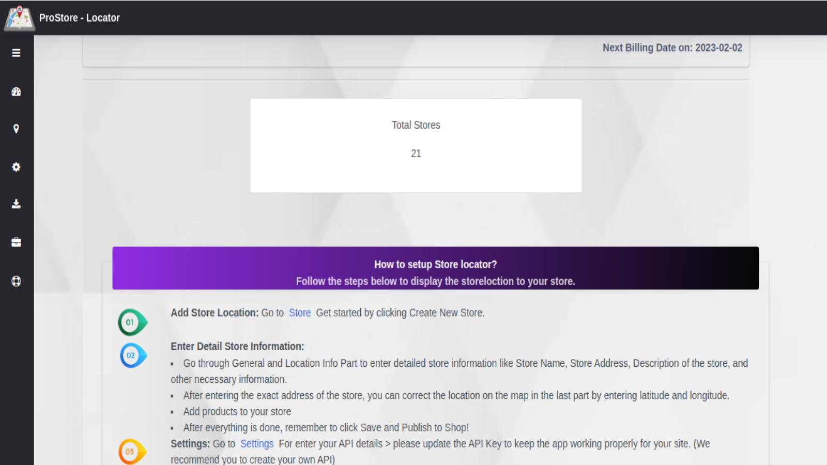Click the 'Add Store Location:' heading
This screenshot has width=827, height=465.
click(215, 313)
